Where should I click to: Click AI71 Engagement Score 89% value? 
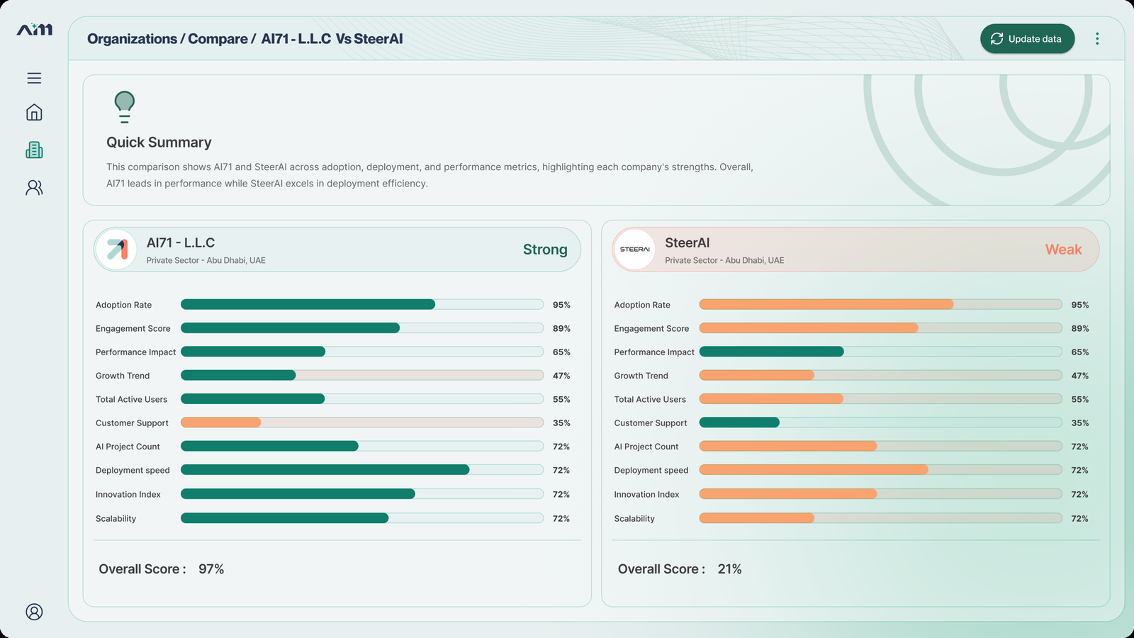561,329
